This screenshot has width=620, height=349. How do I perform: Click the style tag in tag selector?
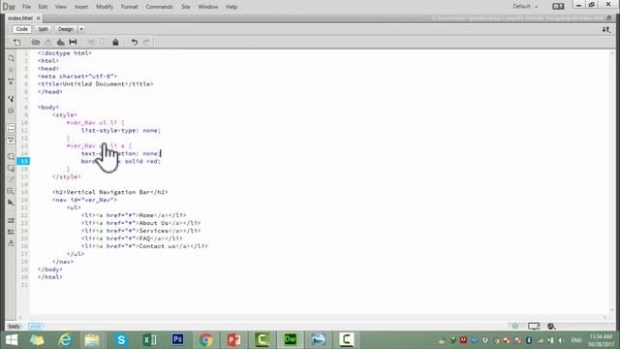[x=36, y=327]
